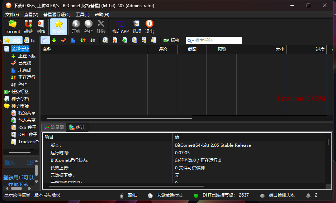Click my shared torrents toolbar icon
The image size is (336, 203).
115,40
